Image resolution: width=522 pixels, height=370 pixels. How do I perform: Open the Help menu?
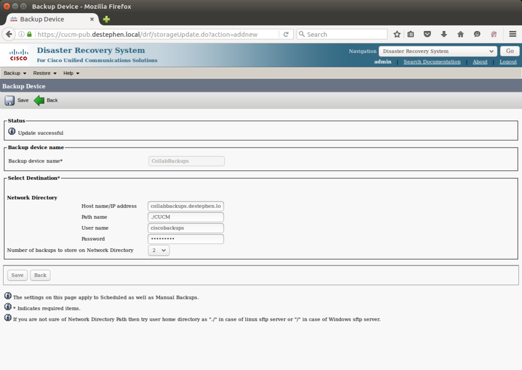tap(71, 73)
